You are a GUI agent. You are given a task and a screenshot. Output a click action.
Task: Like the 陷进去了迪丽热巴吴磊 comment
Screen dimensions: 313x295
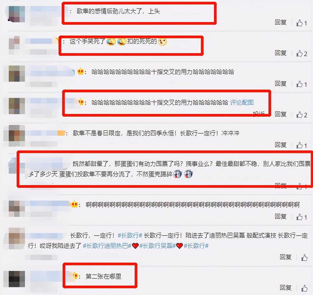coord(304,258)
